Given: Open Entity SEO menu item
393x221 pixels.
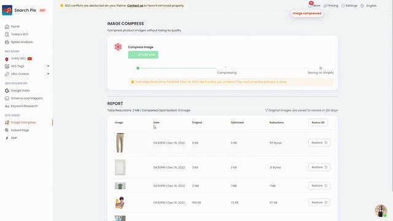Looking at the screenshot, I should pos(18,58).
